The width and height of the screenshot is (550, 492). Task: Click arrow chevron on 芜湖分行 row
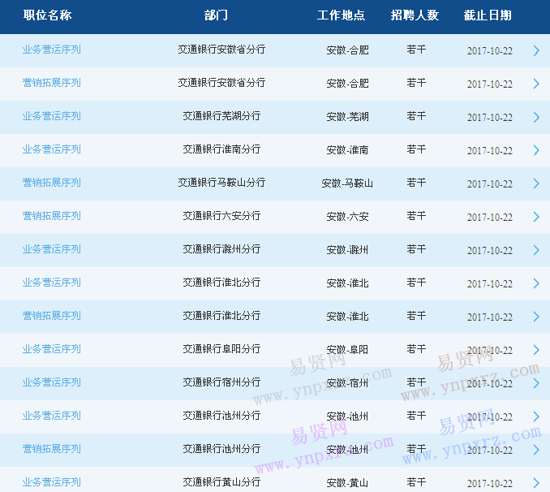(x=536, y=117)
